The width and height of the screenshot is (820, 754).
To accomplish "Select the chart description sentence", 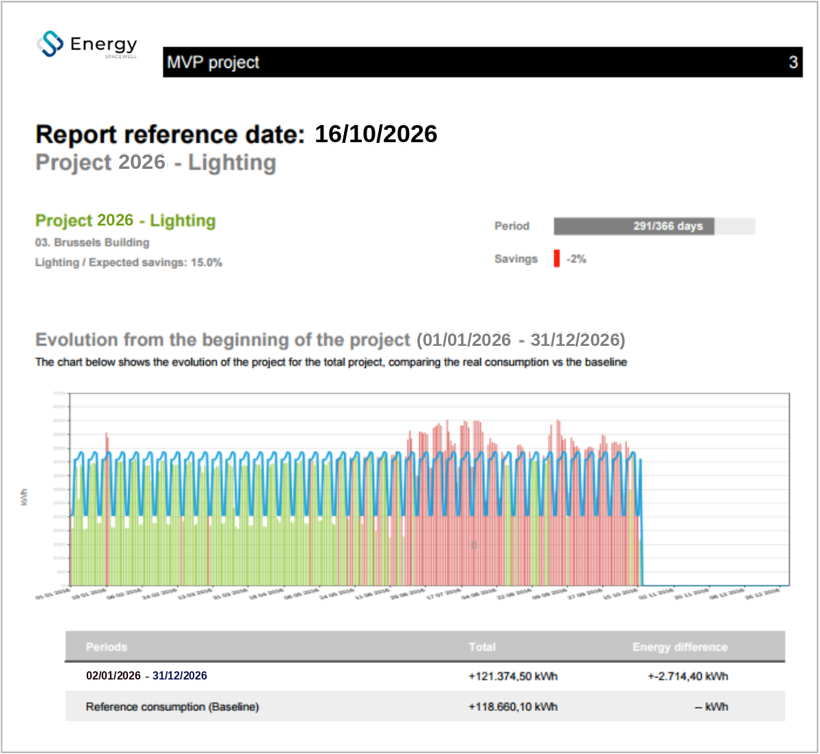I will [x=331, y=362].
